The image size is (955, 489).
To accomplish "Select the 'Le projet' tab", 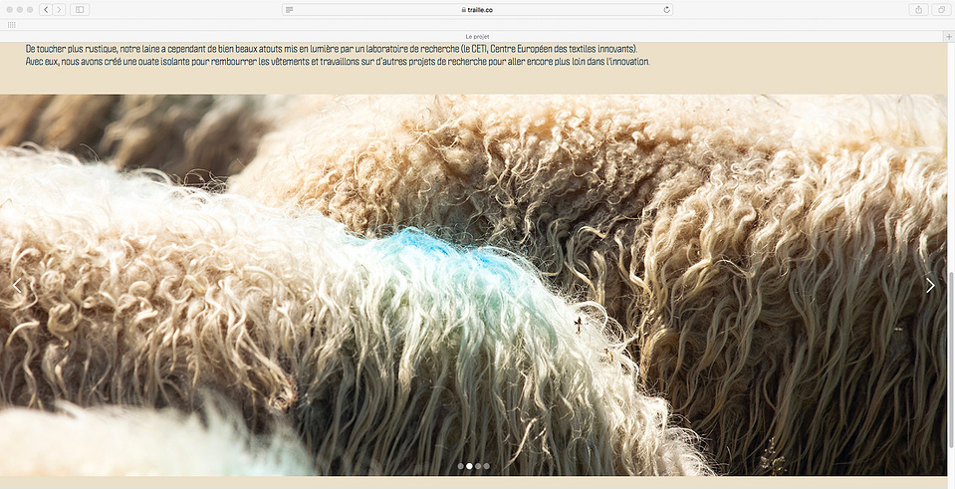I will pyautogui.click(x=477, y=37).
